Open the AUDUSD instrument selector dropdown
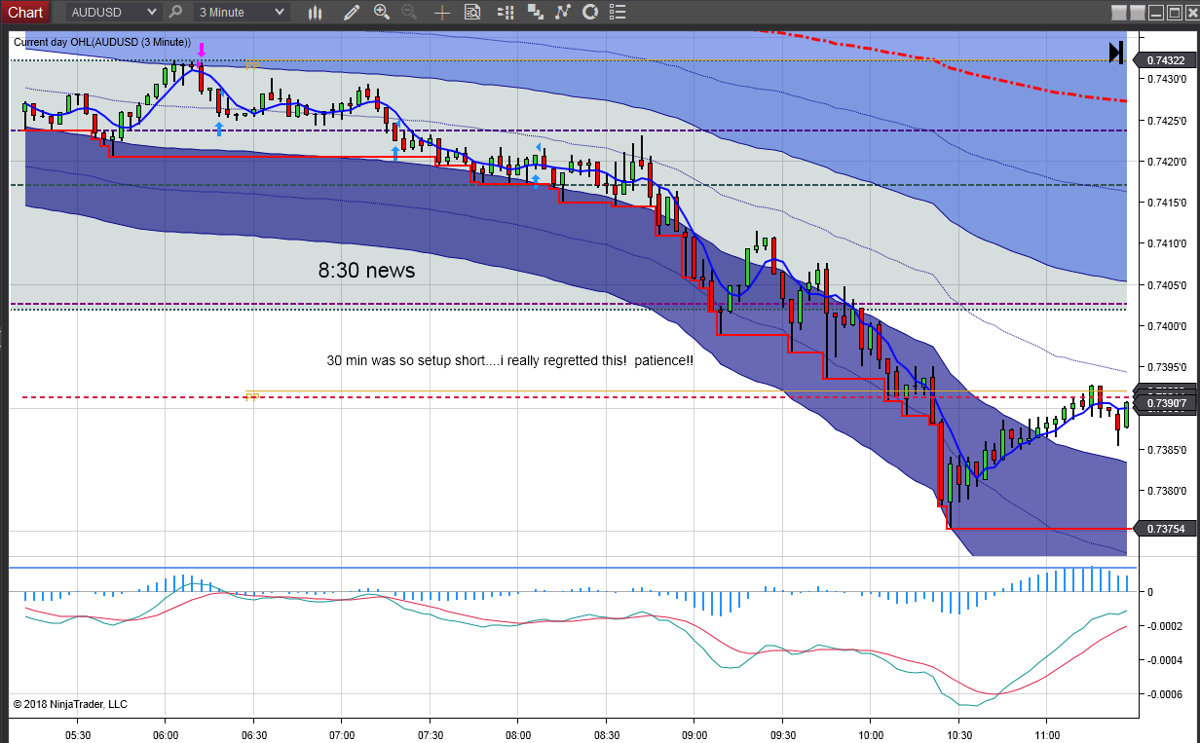The width and height of the screenshot is (1200, 743). [x=113, y=12]
